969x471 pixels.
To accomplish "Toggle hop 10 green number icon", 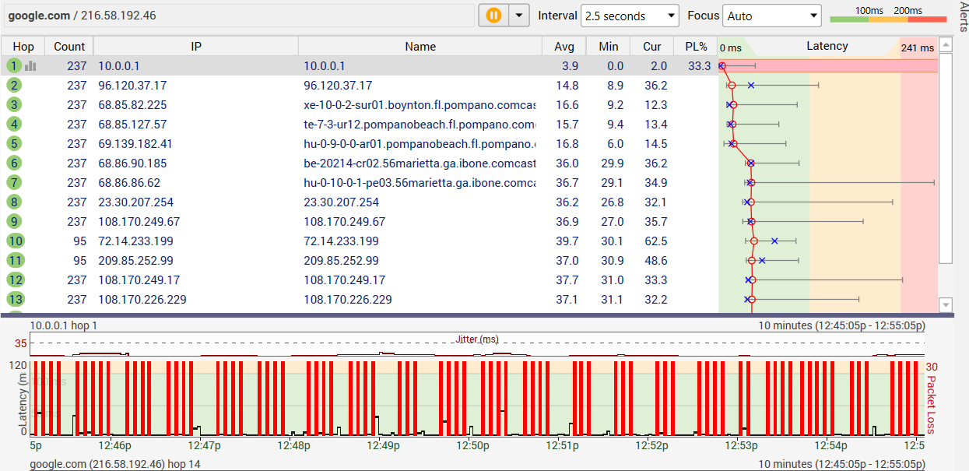I will (15, 241).
